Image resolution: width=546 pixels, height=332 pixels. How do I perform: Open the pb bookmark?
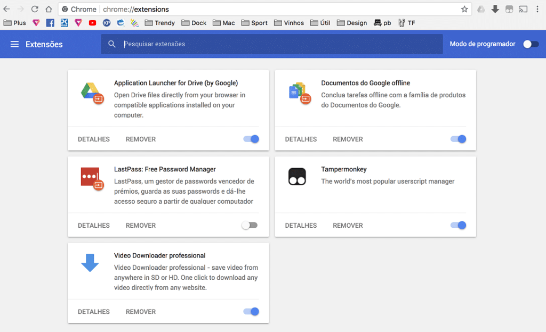pyautogui.click(x=382, y=23)
